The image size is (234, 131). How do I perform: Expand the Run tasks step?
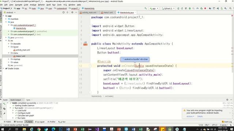coord(13,118)
